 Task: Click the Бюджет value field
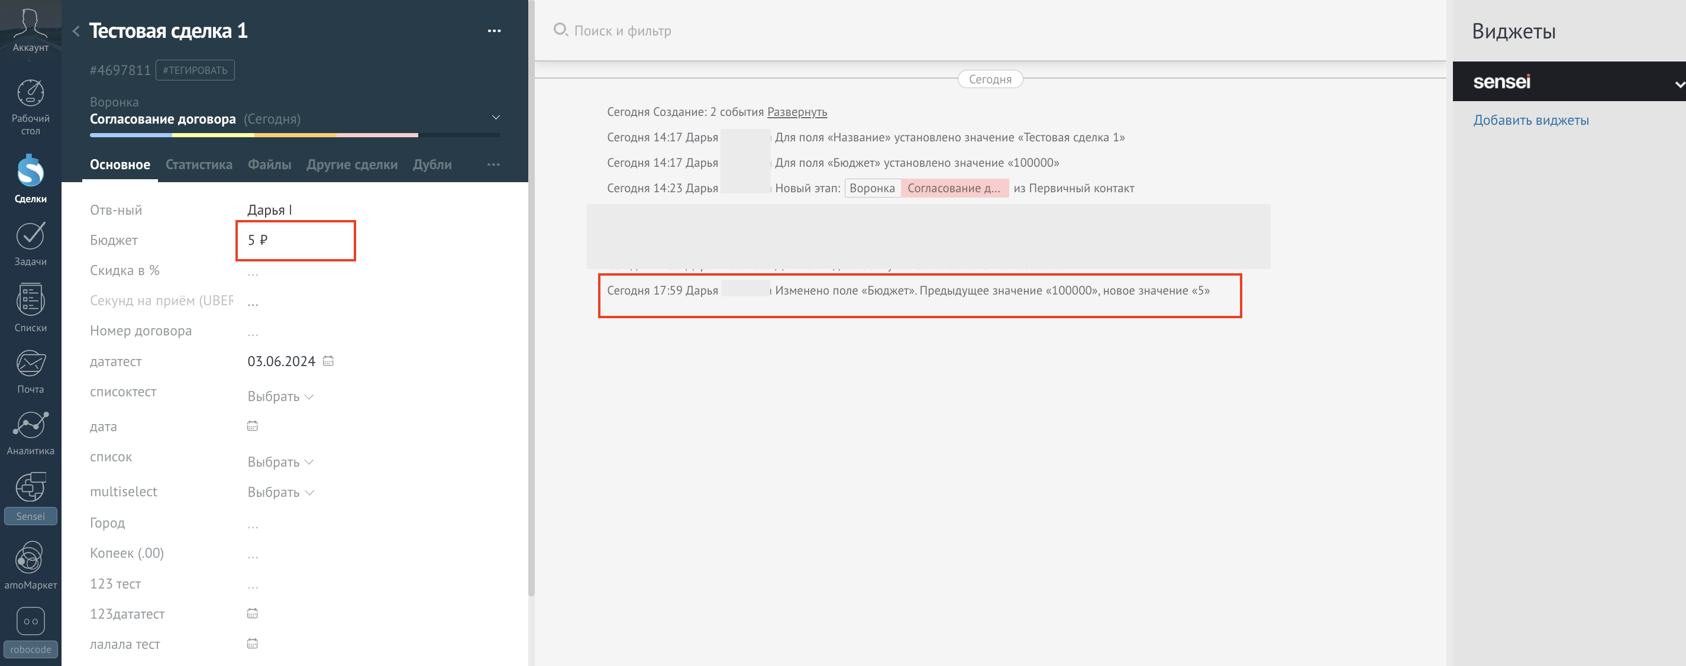pos(295,240)
